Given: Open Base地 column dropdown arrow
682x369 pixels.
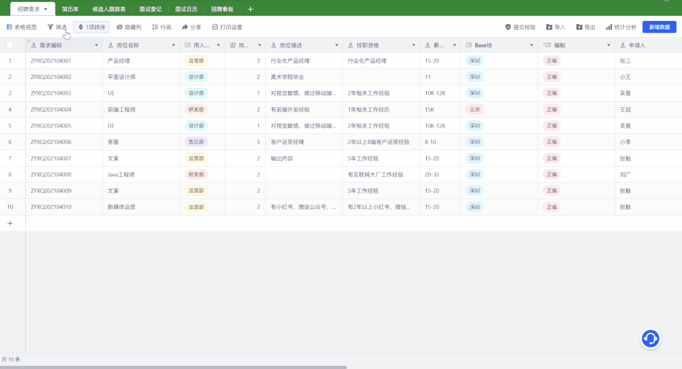Looking at the screenshot, I should 532,45.
